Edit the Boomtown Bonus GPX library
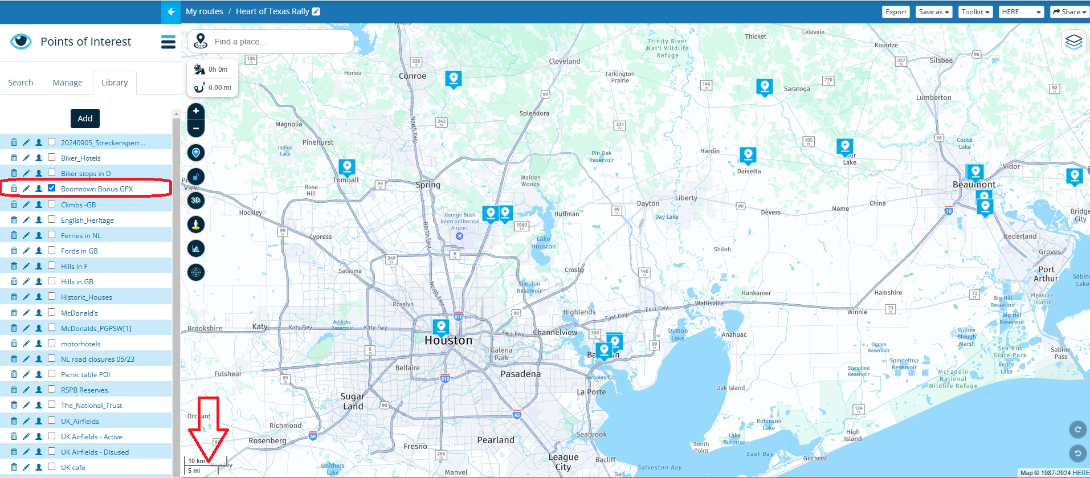The width and height of the screenshot is (1090, 478). click(26, 189)
